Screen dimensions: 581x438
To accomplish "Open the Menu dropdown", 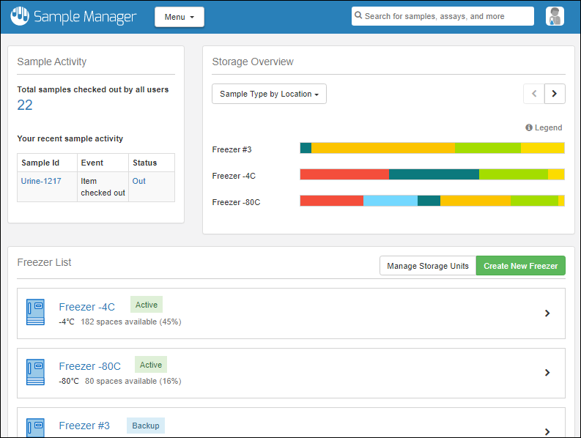I will click(x=180, y=17).
